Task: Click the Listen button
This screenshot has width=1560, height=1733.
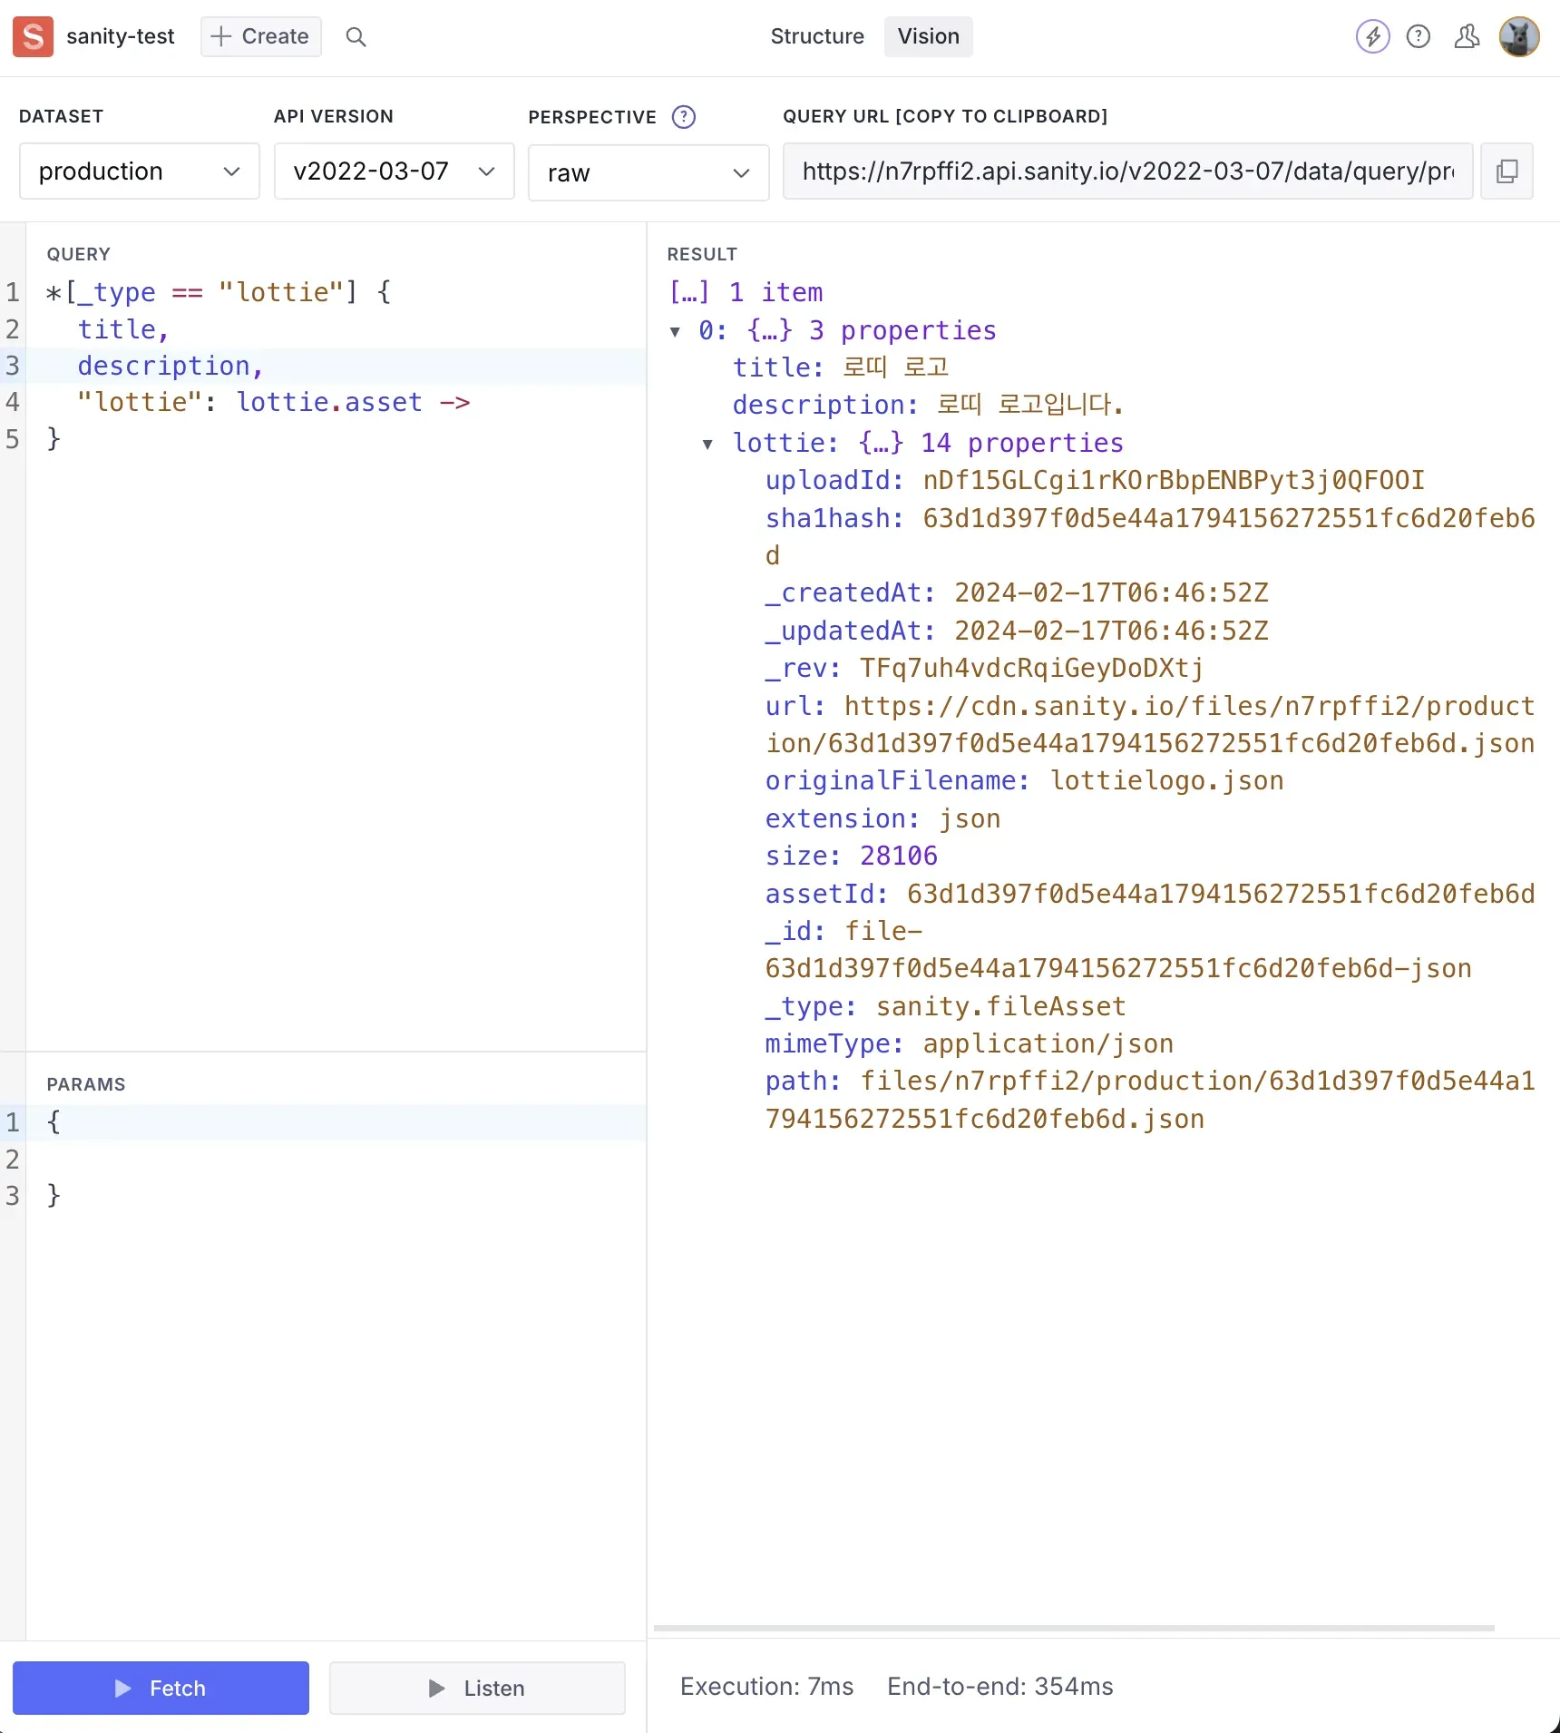Action: tap(477, 1688)
